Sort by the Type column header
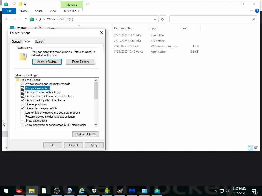This screenshot has width=262, height=196. point(154,28)
